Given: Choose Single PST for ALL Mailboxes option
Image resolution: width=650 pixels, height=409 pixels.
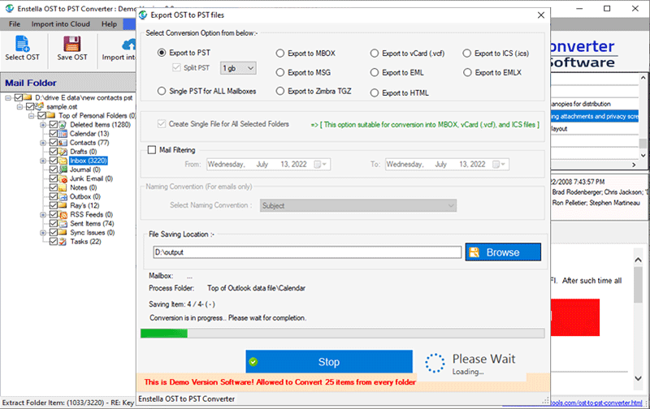Looking at the screenshot, I should tap(162, 91).
